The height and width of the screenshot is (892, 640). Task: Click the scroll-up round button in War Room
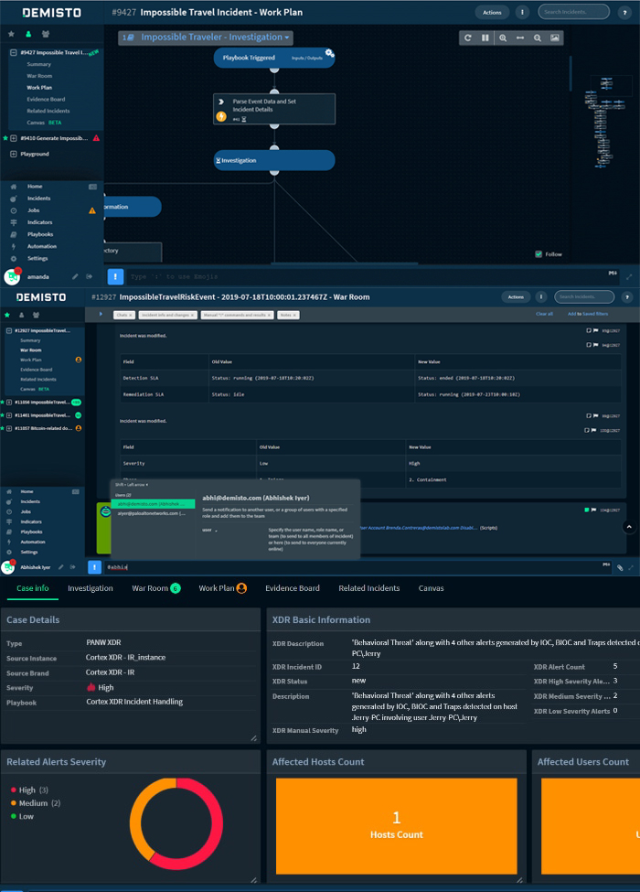coord(629,527)
